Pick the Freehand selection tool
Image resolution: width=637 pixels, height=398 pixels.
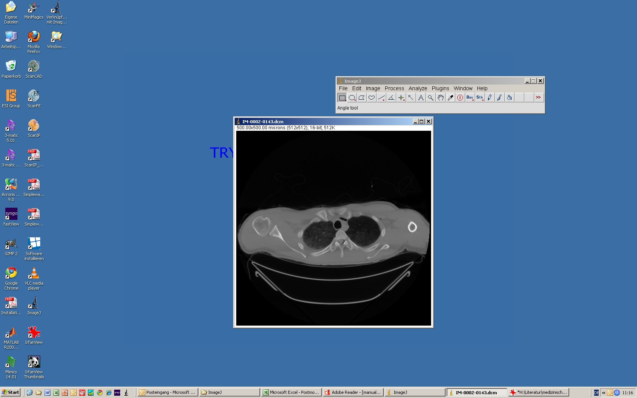point(372,98)
